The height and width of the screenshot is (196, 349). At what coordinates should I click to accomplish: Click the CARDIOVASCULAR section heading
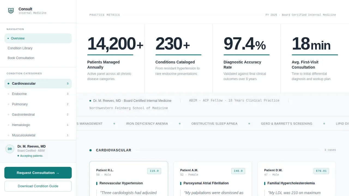[x=113, y=150]
